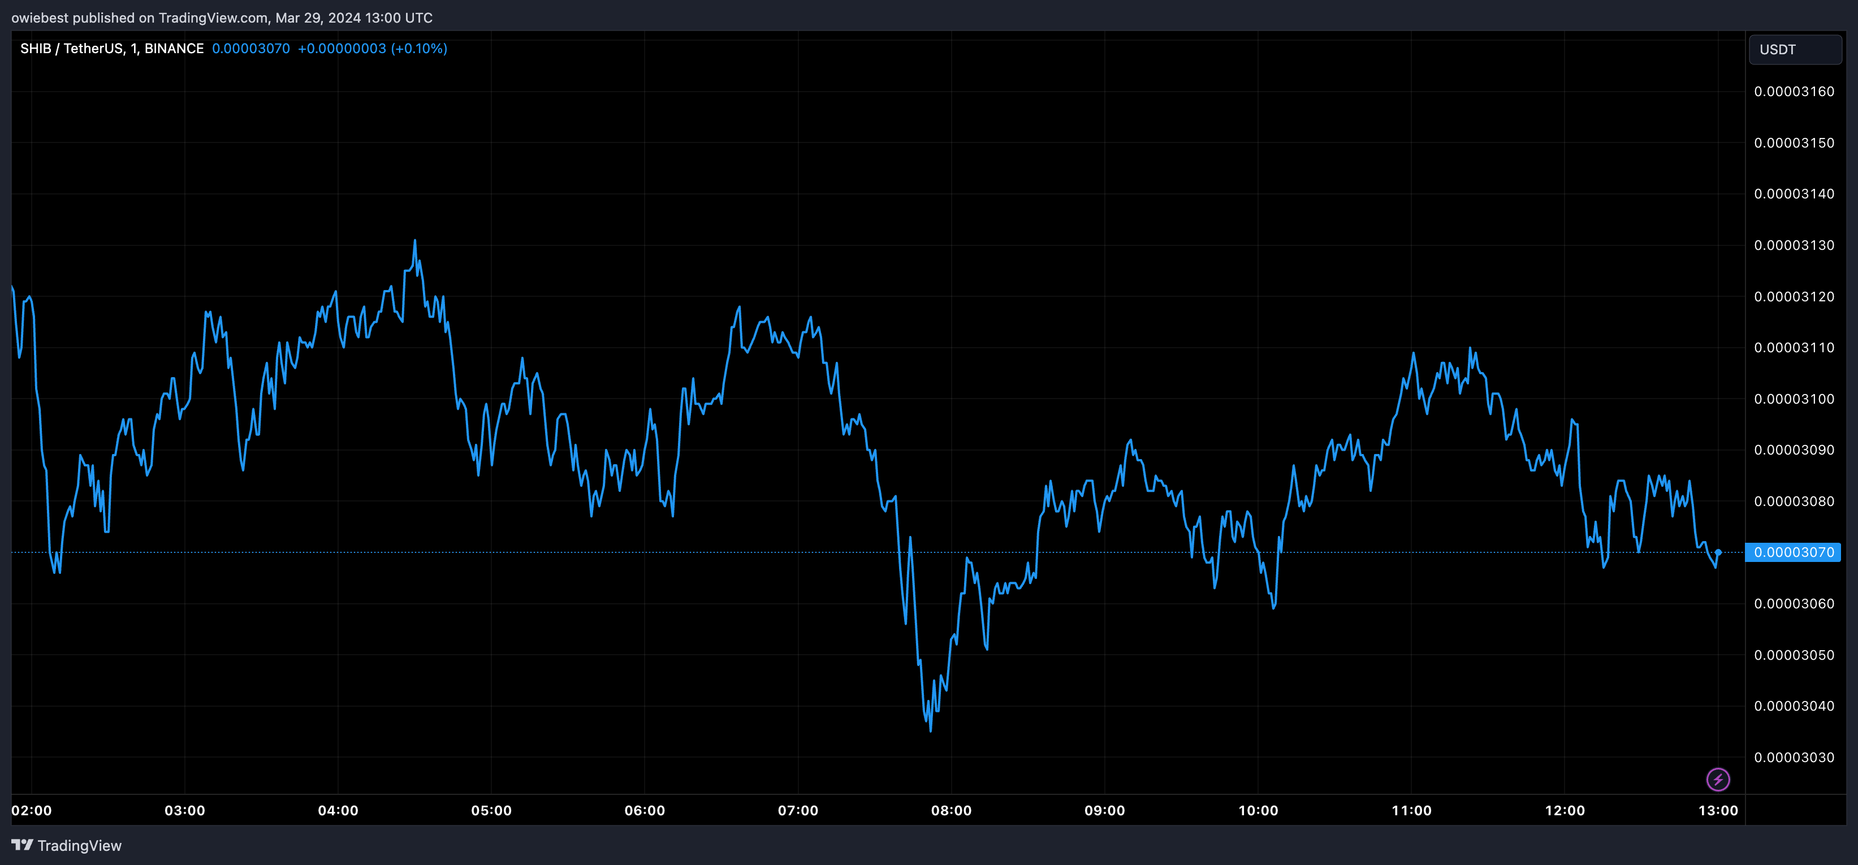Click the 0.00003070 last price in legend

pos(250,48)
